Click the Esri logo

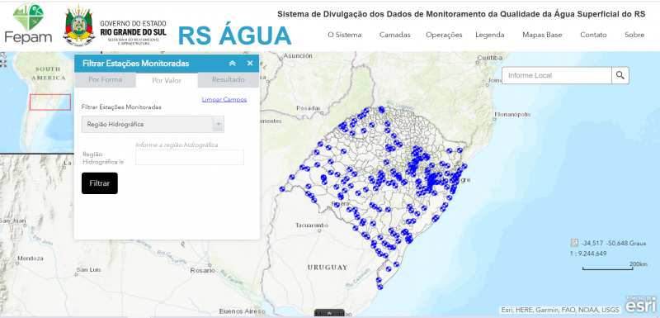pyautogui.click(x=640, y=305)
